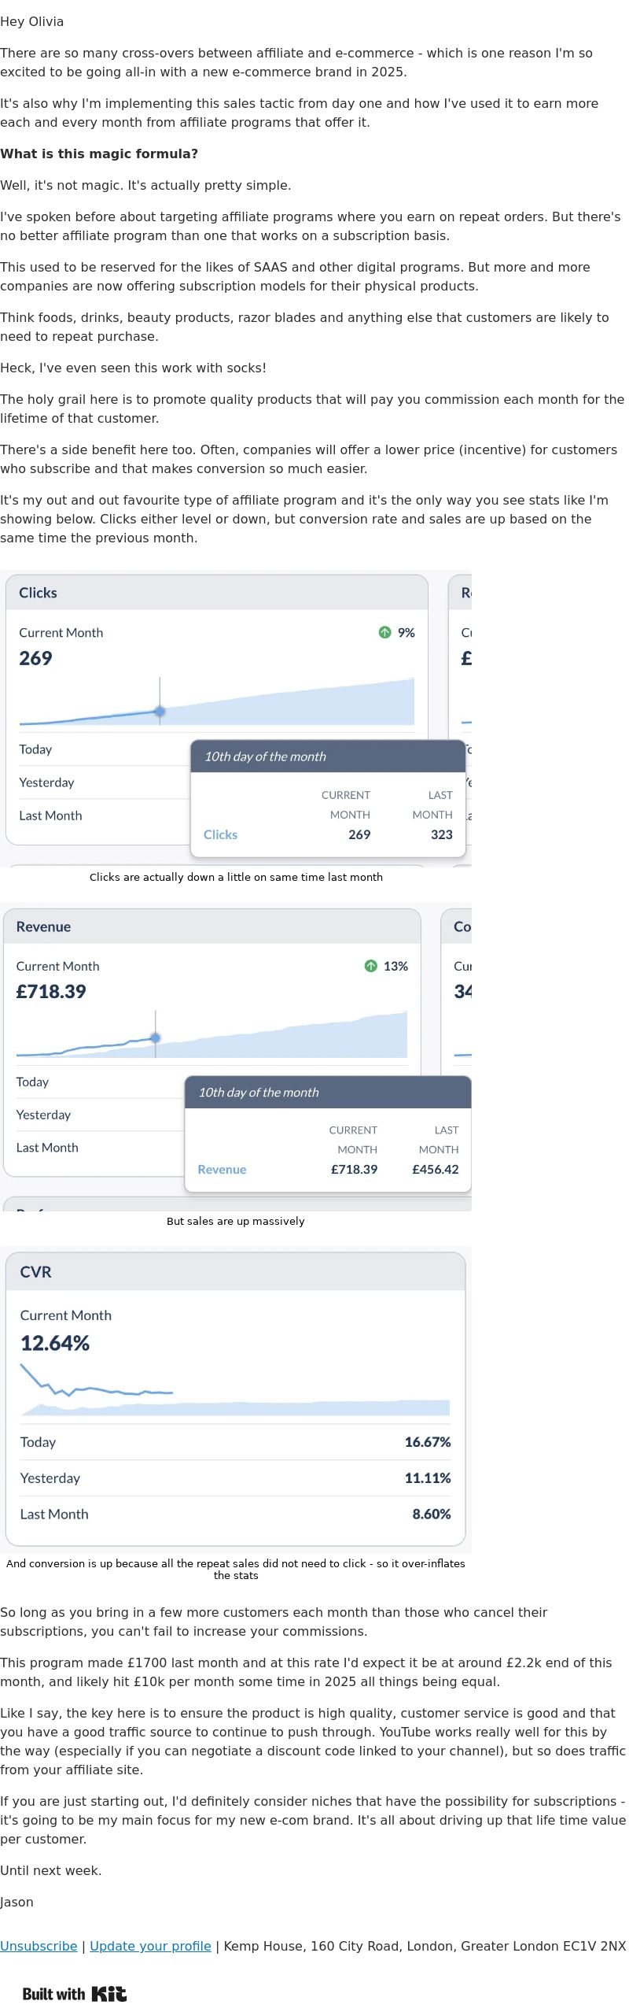Click the Clicks card header

pyautogui.click(x=217, y=593)
